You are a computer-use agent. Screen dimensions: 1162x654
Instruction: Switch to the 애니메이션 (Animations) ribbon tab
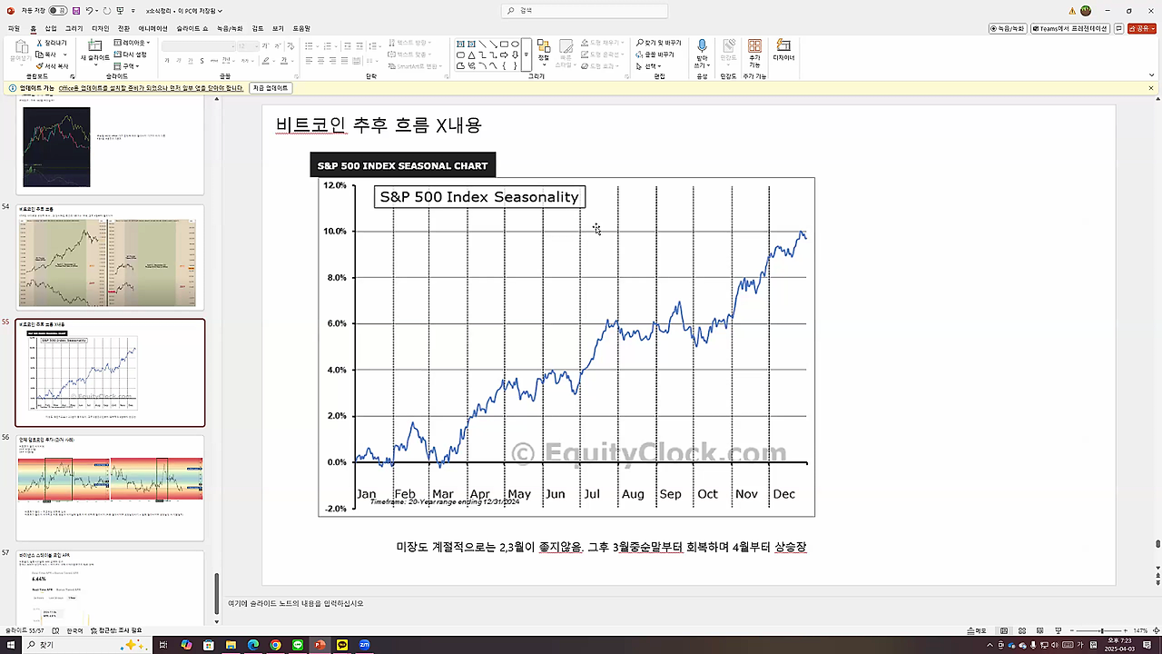tap(153, 28)
